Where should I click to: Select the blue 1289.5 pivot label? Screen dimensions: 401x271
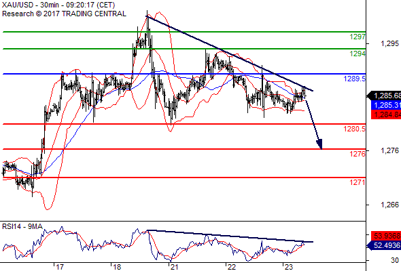click(x=355, y=79)
